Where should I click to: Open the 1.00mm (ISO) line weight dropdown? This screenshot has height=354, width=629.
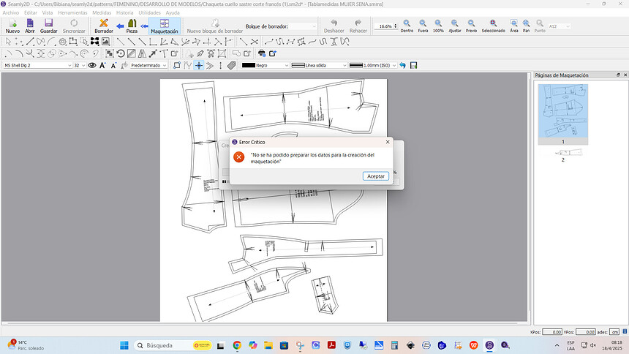coord(373,65)
